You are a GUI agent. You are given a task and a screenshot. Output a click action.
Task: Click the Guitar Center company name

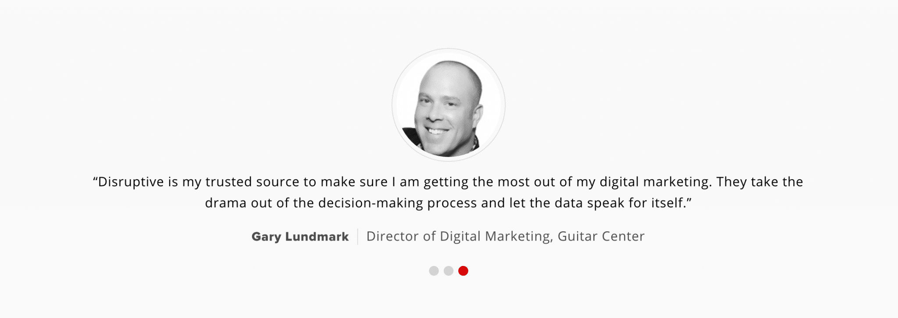(x=601, y=236)
